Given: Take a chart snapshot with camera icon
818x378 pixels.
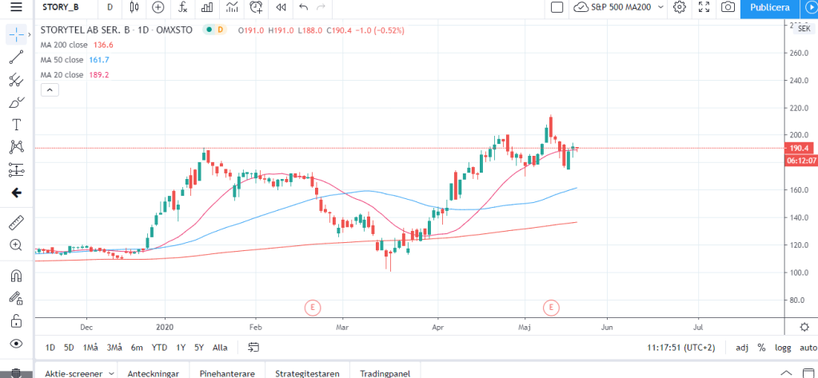Looking at the screenshot, I should tap(728, 8).
